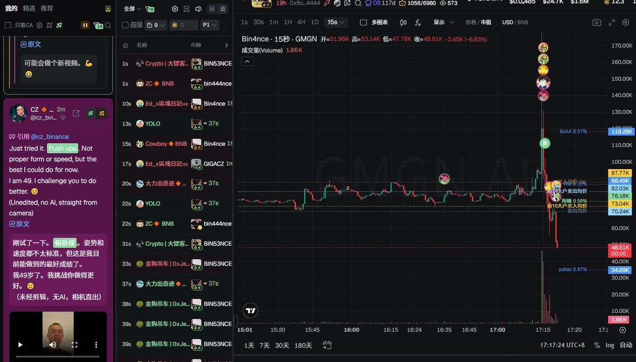
Task: Open the wallet count dropdown showing 9
Action: click(x=156, y=25)
